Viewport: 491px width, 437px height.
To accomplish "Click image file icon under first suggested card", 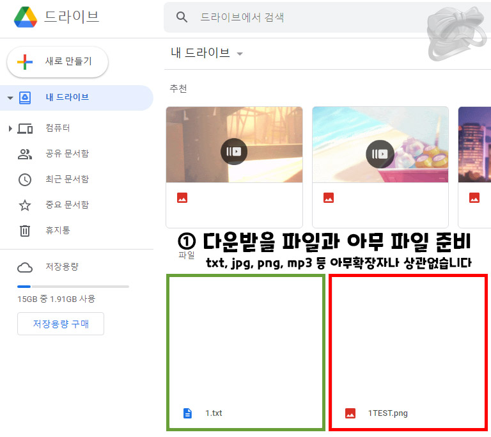I will pyautogui.click(x=182, y=198).
